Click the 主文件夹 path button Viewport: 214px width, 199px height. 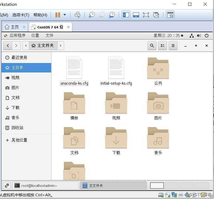pos(43,46)
